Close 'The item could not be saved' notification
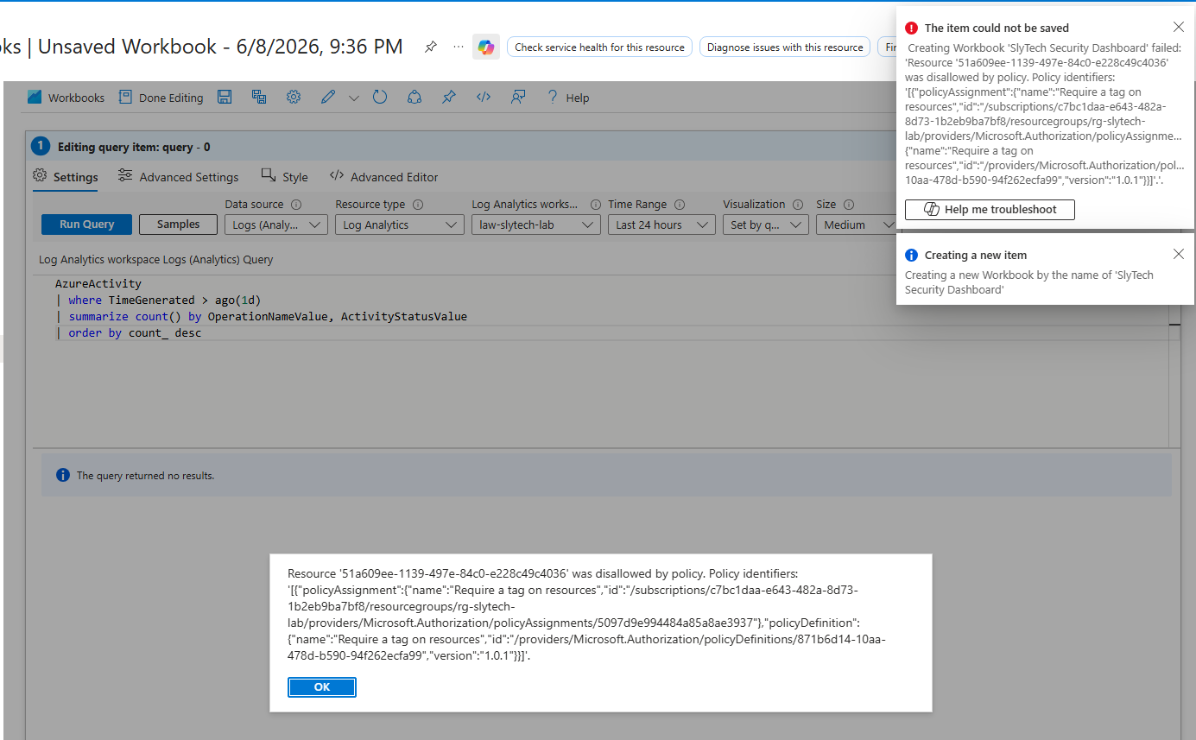1196x740 pixels. tap(1179, 27)
